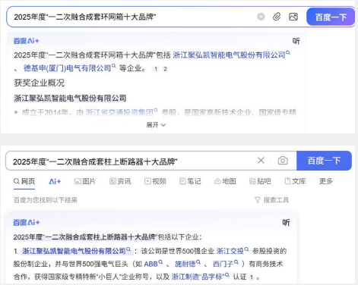This screenshot has width=358, height=285.
Task: View citation 2 in top answer
Action: pos(165,69)
